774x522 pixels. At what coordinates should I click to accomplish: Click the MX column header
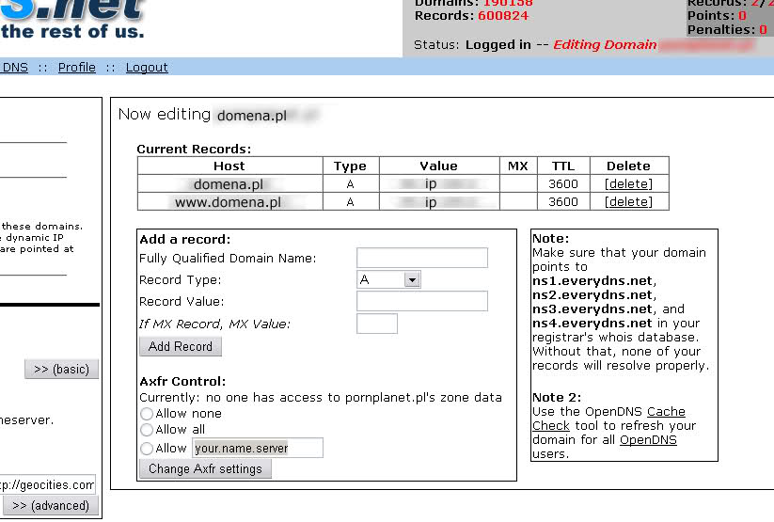[x=518, y=166]
